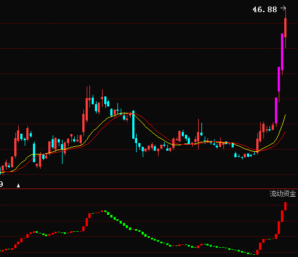
Task: Click the red moving average line end
Action: [285, 132]
